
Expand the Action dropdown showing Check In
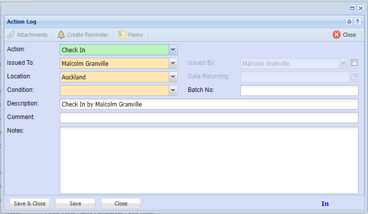(x=173, y=50)
